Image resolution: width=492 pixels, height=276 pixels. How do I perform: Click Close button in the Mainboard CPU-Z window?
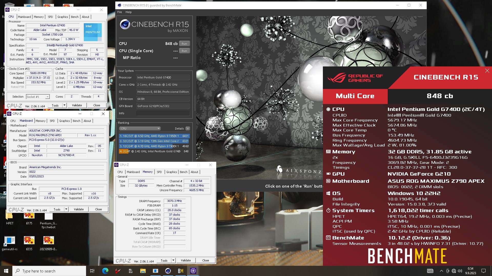98,209
